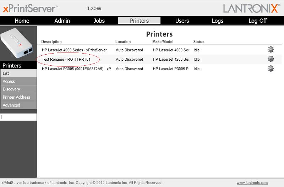This screenshot has width=284, height=187.
Task: Go to the Home tab
Action: (22, 21)
